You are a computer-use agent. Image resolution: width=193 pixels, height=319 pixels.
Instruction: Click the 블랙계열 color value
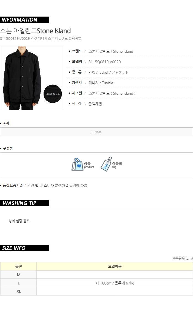tap(95, 104)
